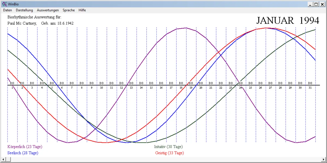Select day 21 on the chart axis
The height and width of the screenshot is (163, 327).
(x=211, y=88)
